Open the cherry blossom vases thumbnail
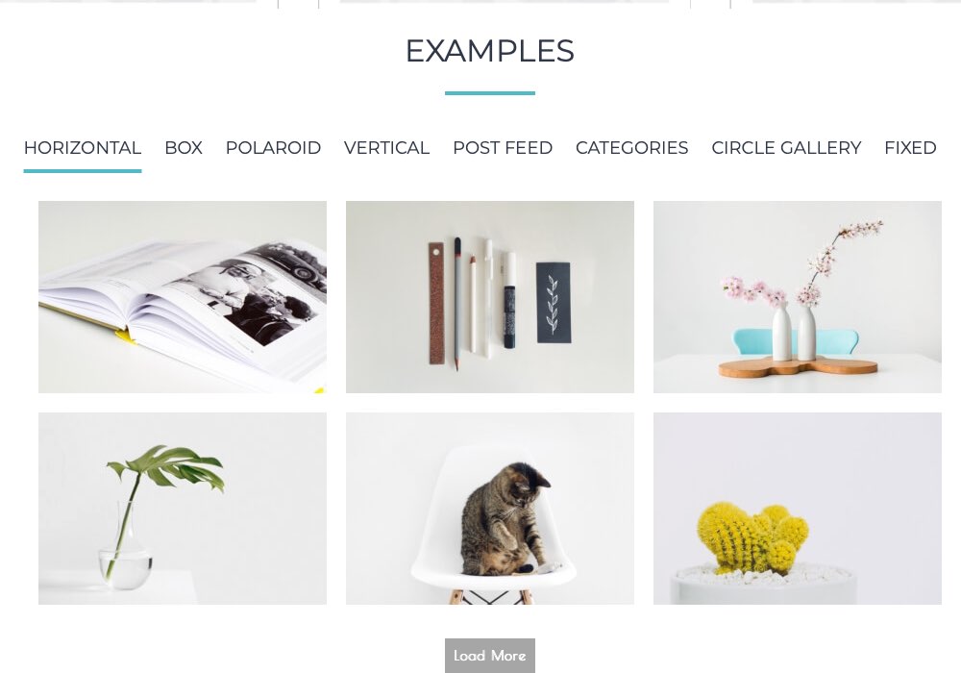 798,297
